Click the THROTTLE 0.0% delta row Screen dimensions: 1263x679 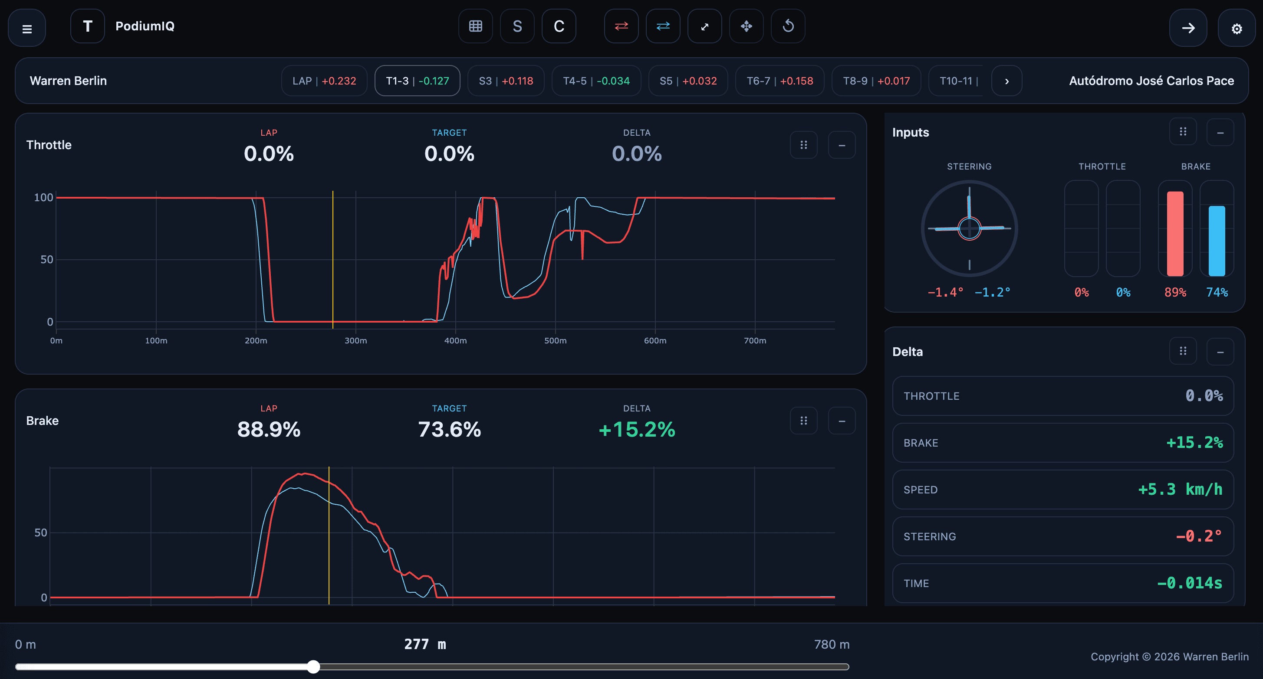[x=1063, y=396]
